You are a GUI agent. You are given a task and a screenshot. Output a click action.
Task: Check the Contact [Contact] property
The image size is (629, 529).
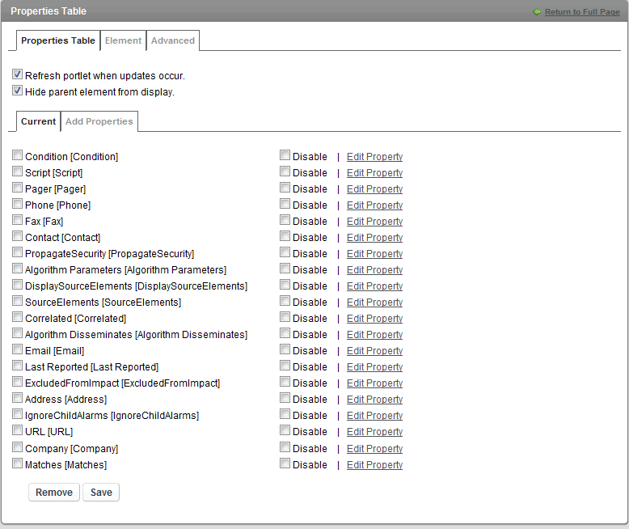click(x=17, y=236)
